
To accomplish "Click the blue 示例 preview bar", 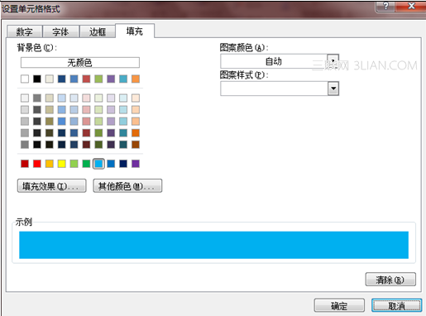I will point(213,245).
